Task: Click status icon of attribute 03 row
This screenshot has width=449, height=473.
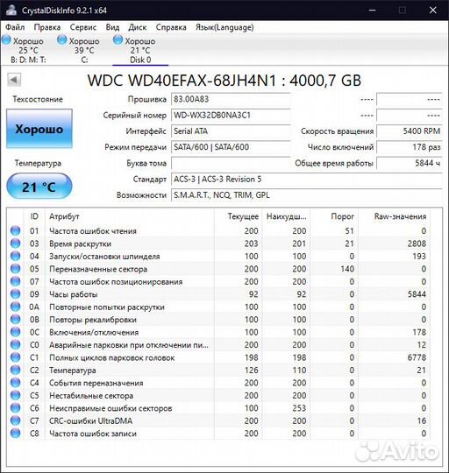Action: coord(16,244)
